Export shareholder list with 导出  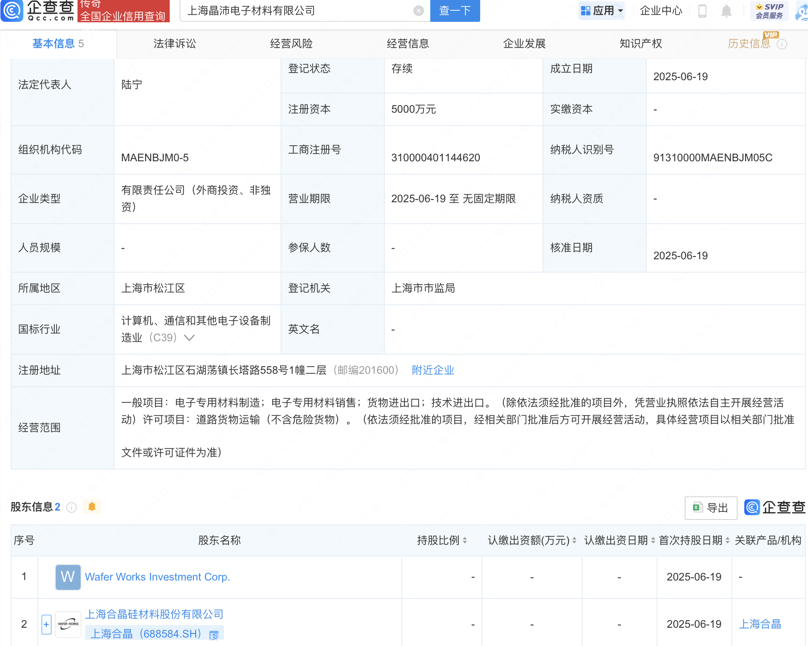coord(711,508)
